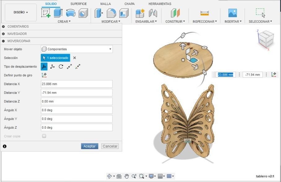The height and width of the screenshot is (182, 281).
Task: Click the canvas -71.94 mm value box
Action: pos(252,75)
